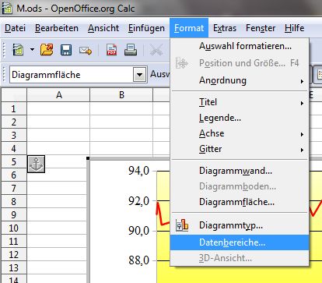Expand the Titel submenu
Screen dimensions: 322x283
pyautogui.click(x=240, y=102)
